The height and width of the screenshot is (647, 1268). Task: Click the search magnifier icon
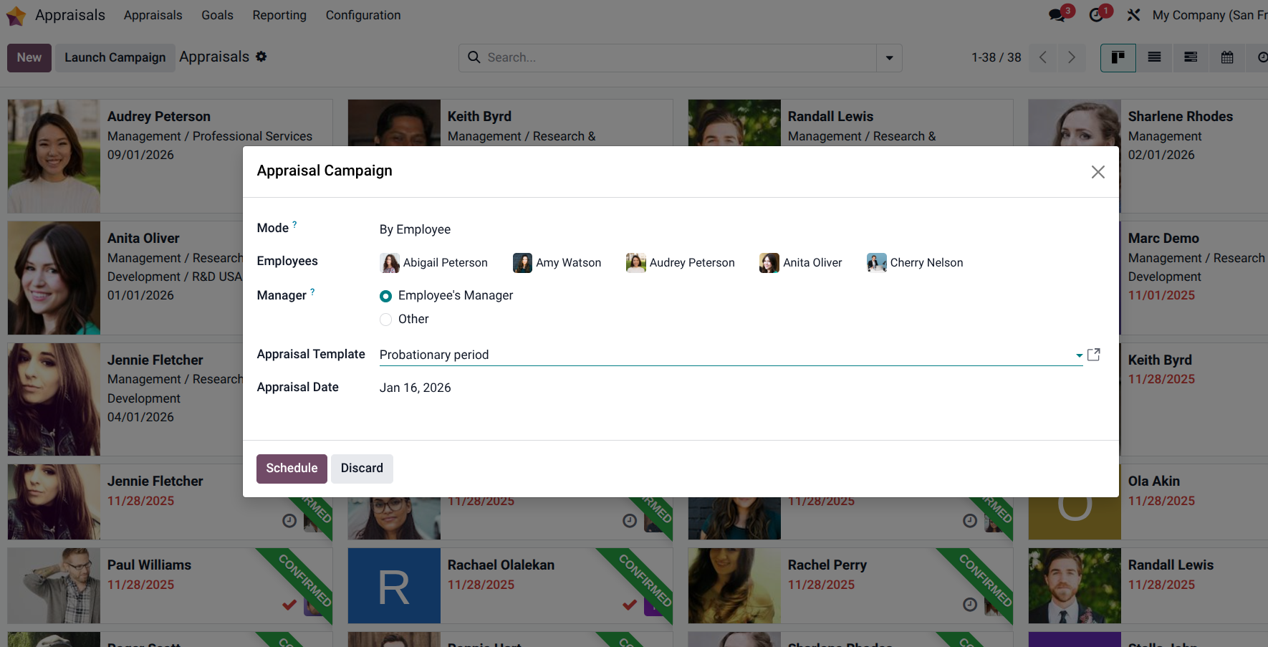click(474, 57)
